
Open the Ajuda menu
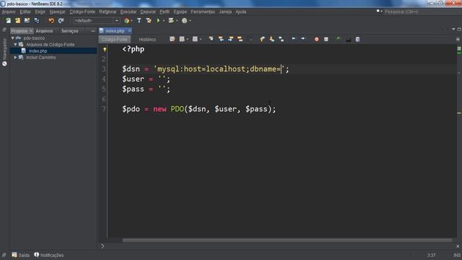tap(241, 12)
